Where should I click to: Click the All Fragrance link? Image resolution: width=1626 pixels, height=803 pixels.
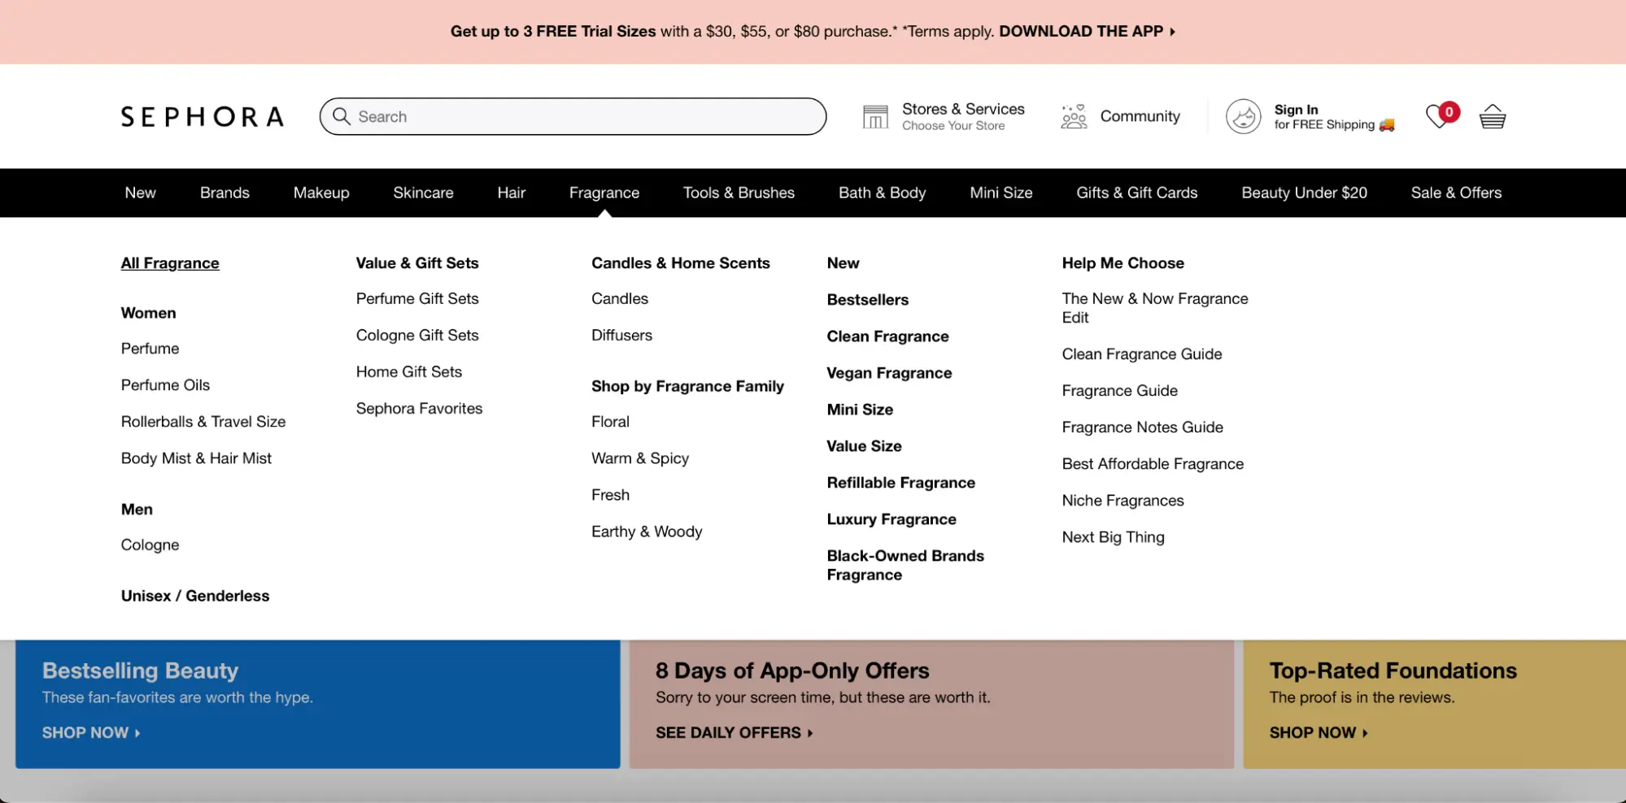[x=170, y=263]
